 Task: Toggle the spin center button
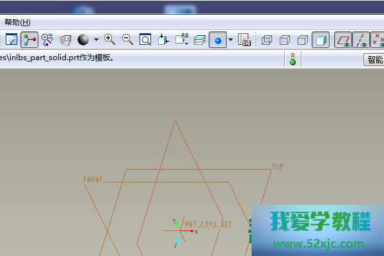click(29, 40)
